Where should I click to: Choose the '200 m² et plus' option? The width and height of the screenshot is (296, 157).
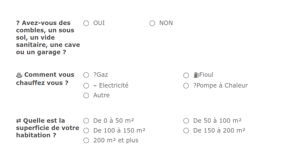[x=86, y=141]
